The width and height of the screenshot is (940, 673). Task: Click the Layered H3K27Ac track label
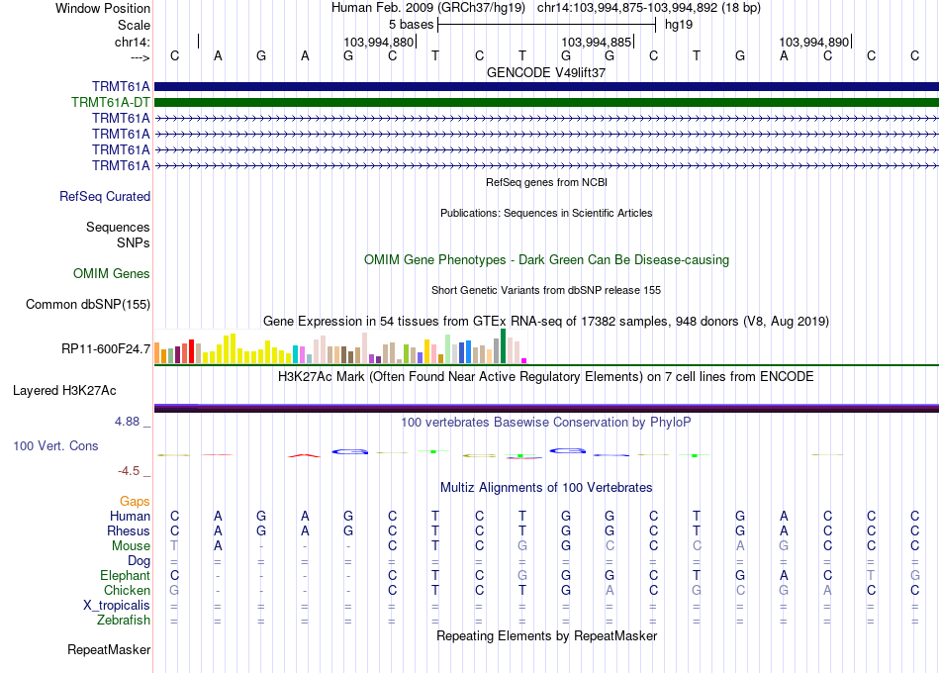pyautogui.click(x=64, y=391)
